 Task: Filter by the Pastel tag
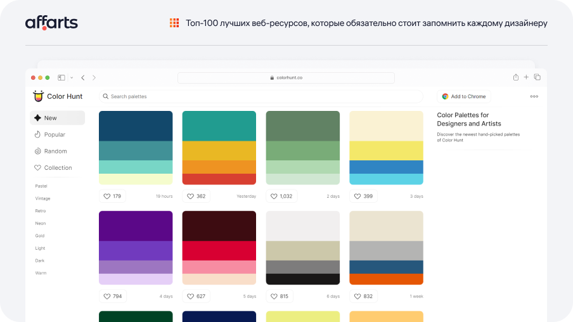(x=41, y=186)
